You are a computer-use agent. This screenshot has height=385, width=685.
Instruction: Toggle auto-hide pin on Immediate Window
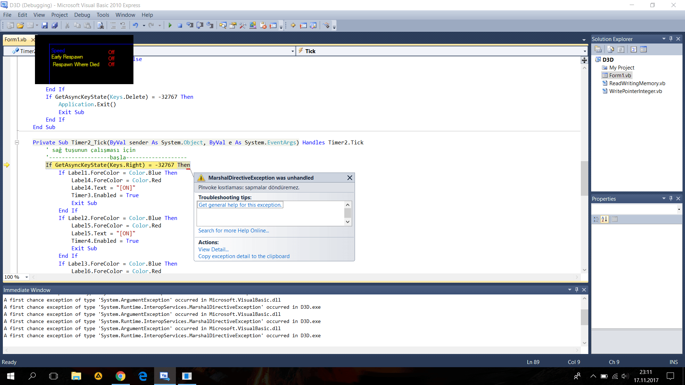click(x=577, y=290)
